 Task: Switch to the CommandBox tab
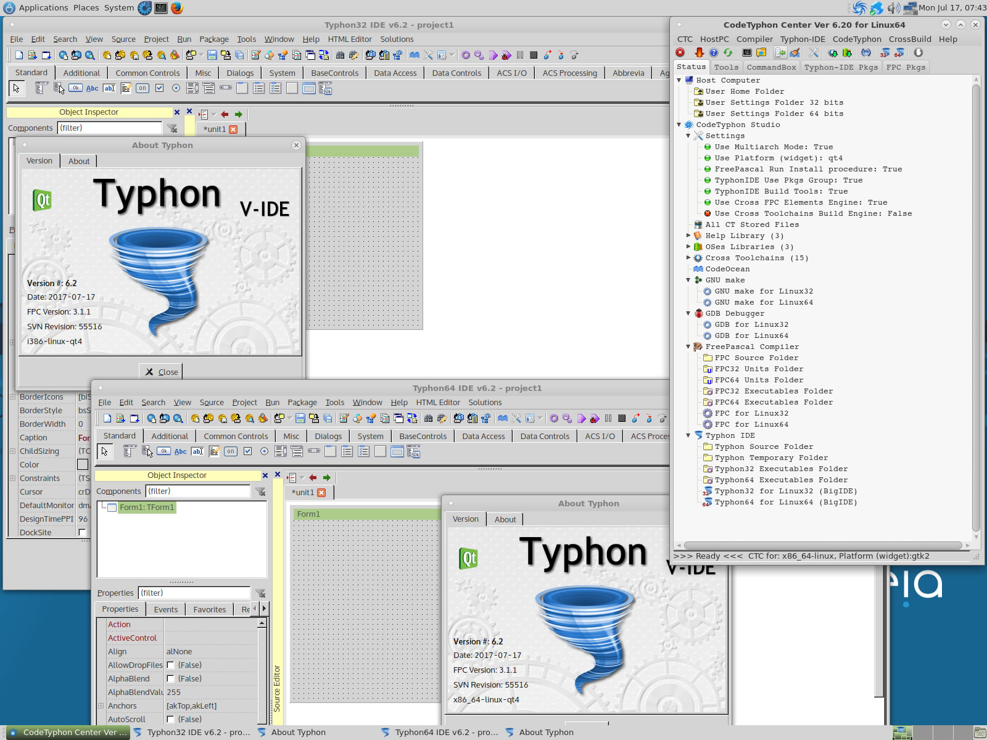(771, 67)
